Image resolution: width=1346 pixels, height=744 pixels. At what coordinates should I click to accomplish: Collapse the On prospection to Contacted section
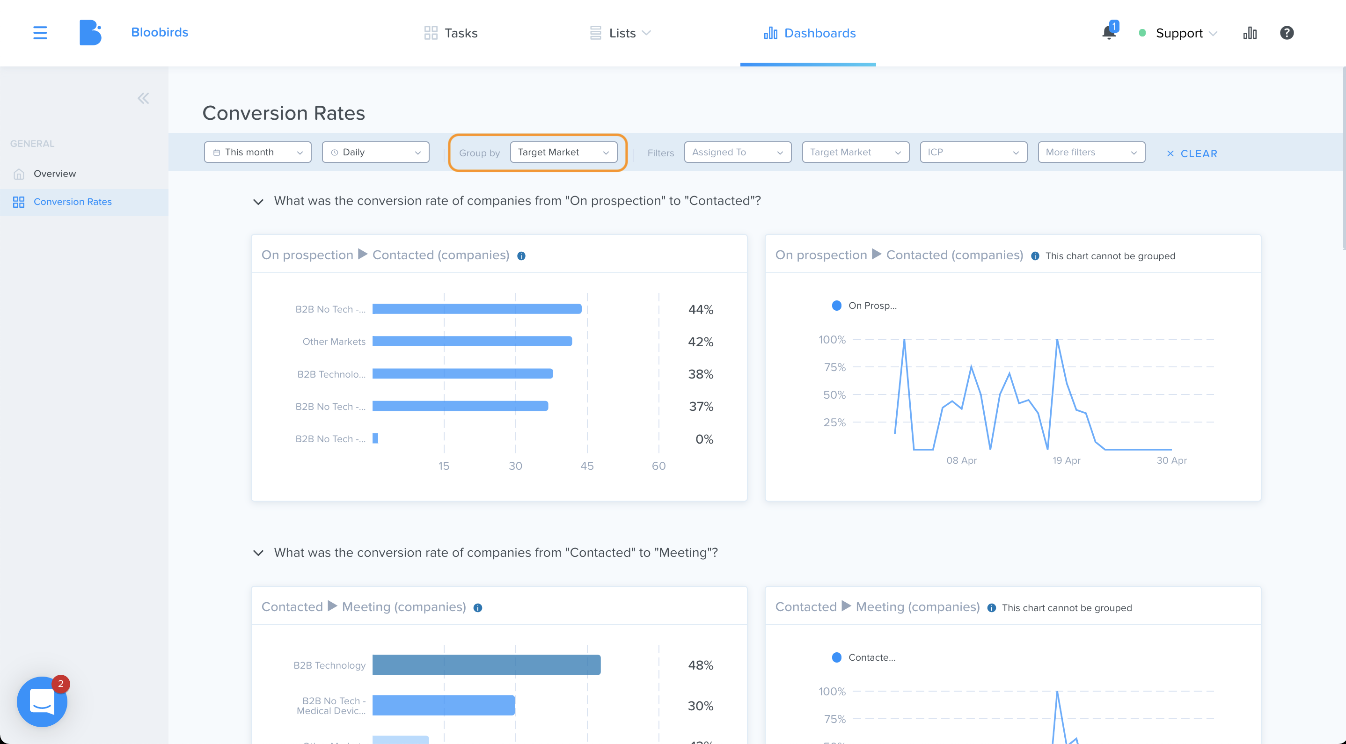point(258,201)
